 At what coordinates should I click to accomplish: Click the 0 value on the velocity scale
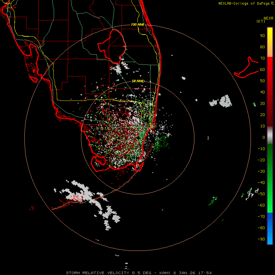click(264, 137)
